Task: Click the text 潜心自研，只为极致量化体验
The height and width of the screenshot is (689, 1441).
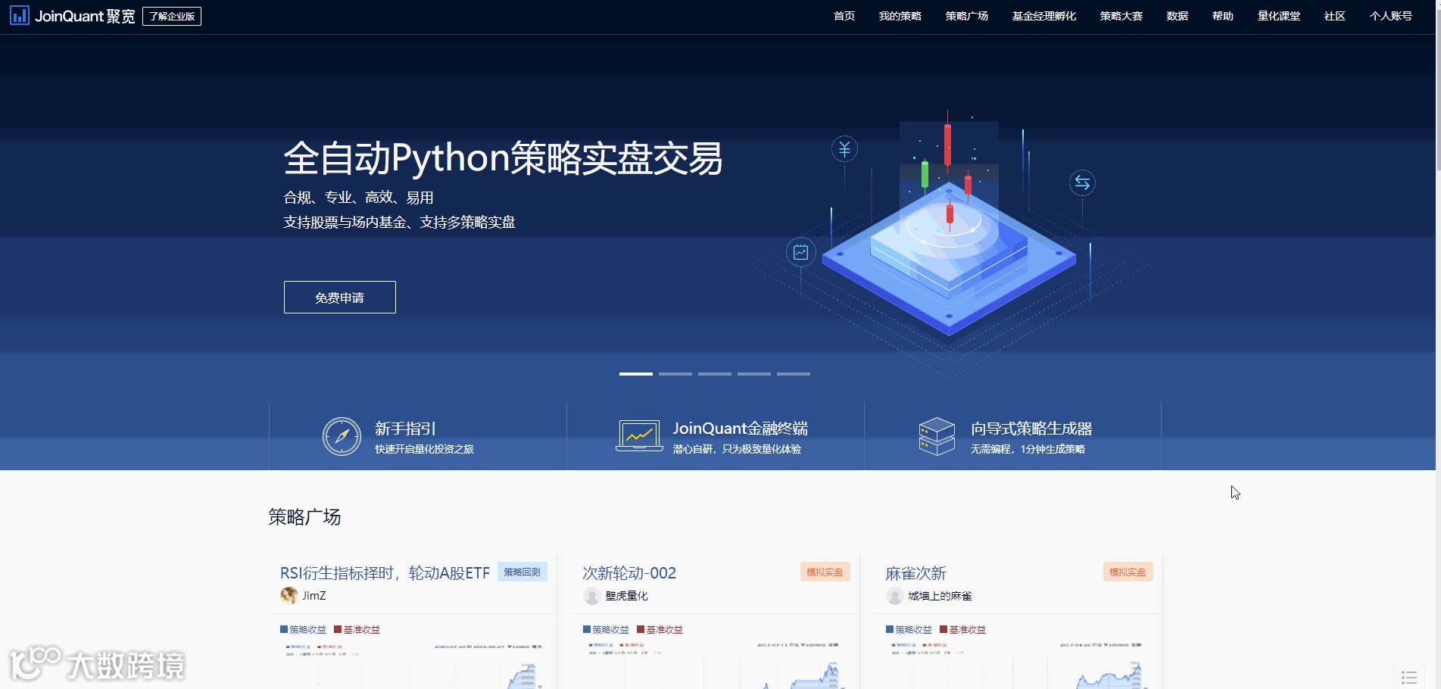Action: click(737, 450)
